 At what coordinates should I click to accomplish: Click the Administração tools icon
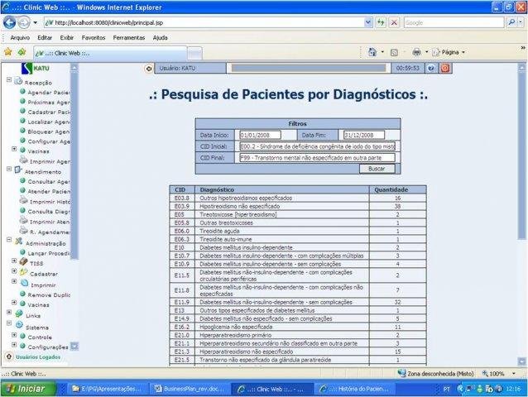[x=19, y=242]
